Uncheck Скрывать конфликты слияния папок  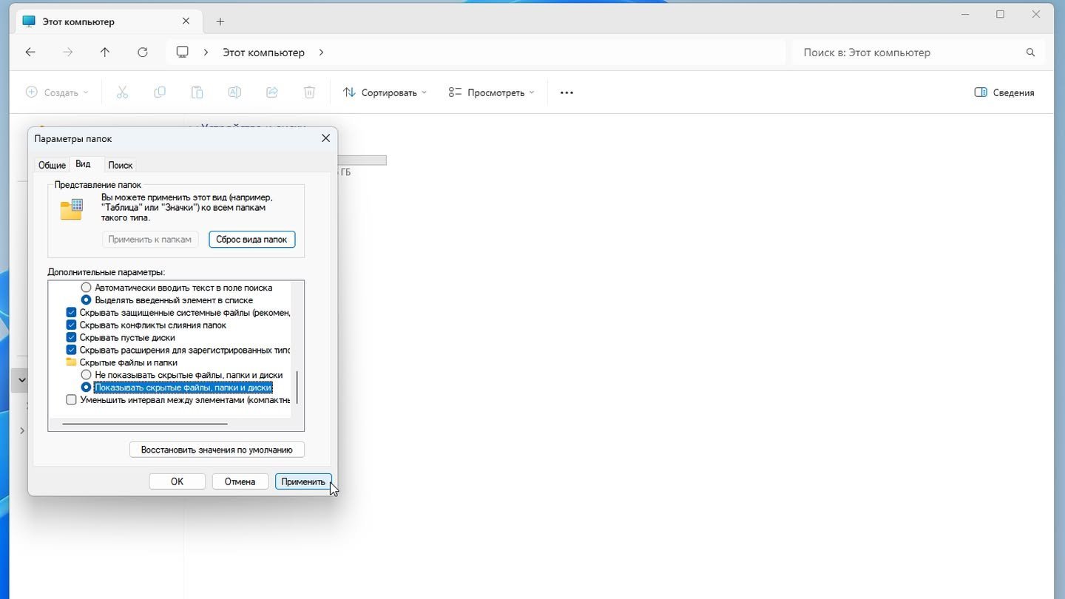(x=71, y=325)
